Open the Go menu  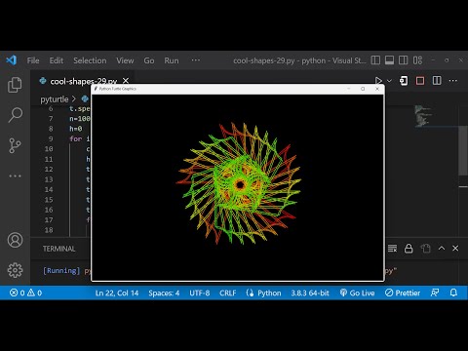(149, 60)
